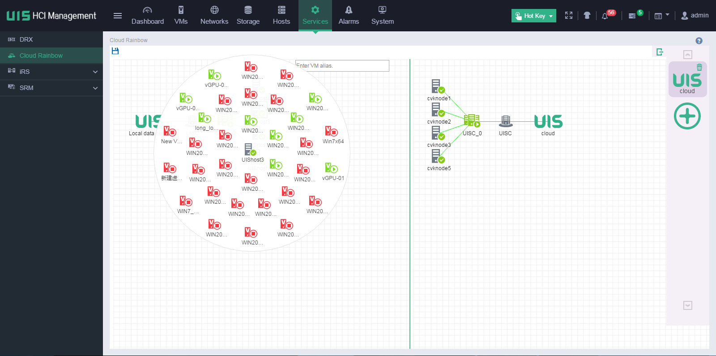This screenshot has height=356, width=716.
Task: Select the cvknode3 host icon
Action: click(438, 133)
